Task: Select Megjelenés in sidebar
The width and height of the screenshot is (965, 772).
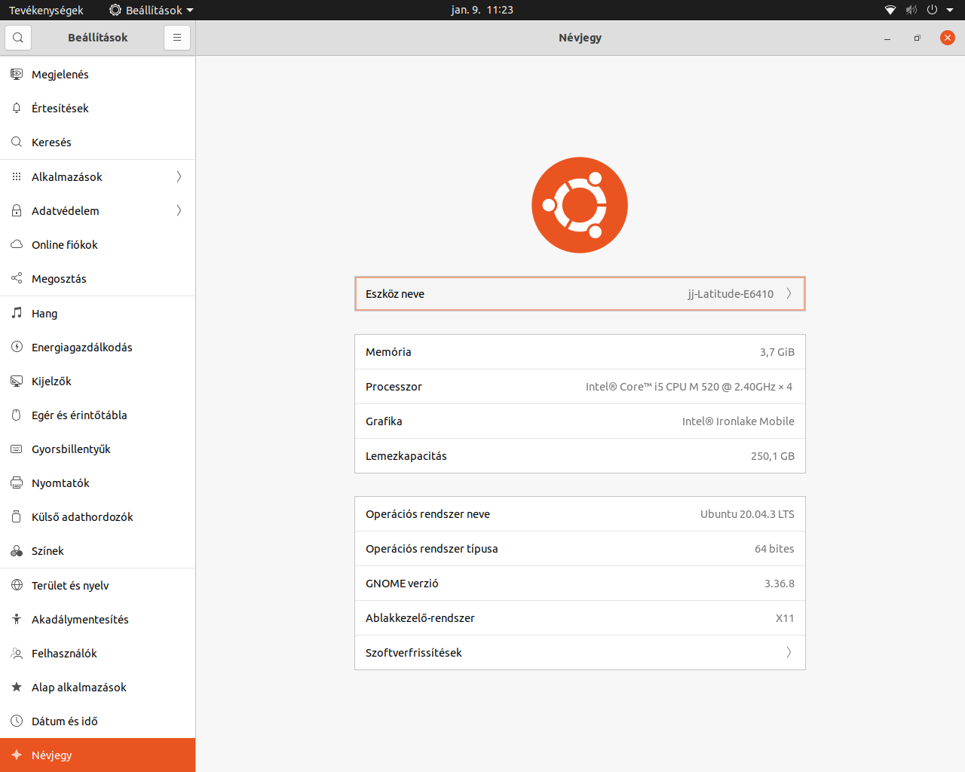Action: (98, 74)
